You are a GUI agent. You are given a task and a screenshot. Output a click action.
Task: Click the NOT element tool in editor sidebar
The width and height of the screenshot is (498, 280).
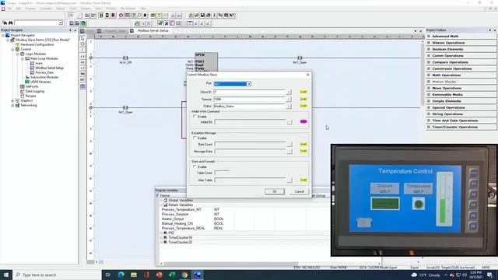[82, 79]
